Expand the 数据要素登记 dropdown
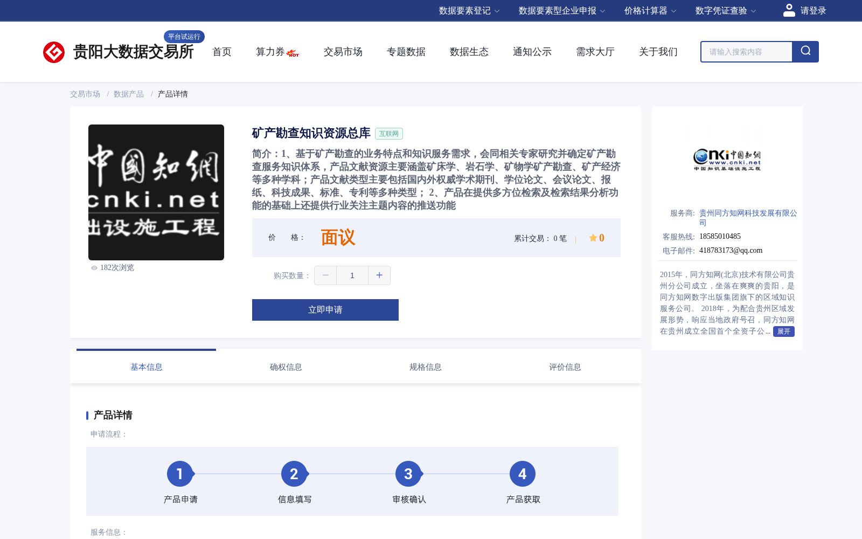The height and width of the screenshot is (539, 862). pos(469,11)
